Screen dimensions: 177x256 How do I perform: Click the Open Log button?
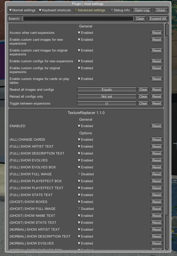(x=141, y=10)
